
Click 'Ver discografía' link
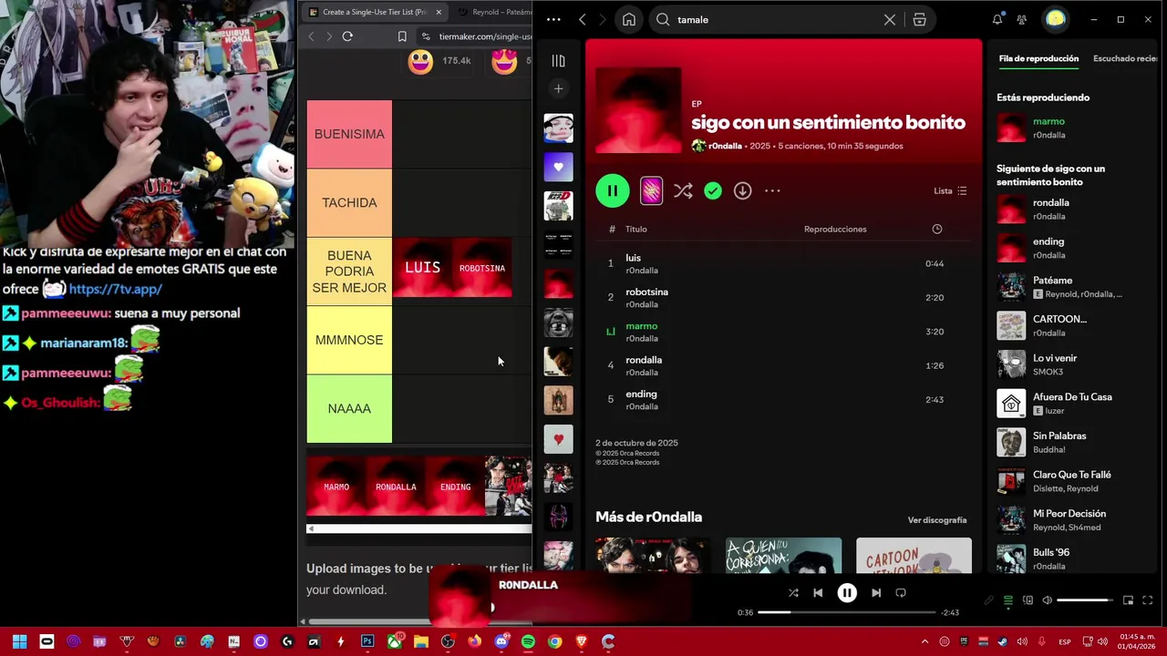tap(937, 520)
